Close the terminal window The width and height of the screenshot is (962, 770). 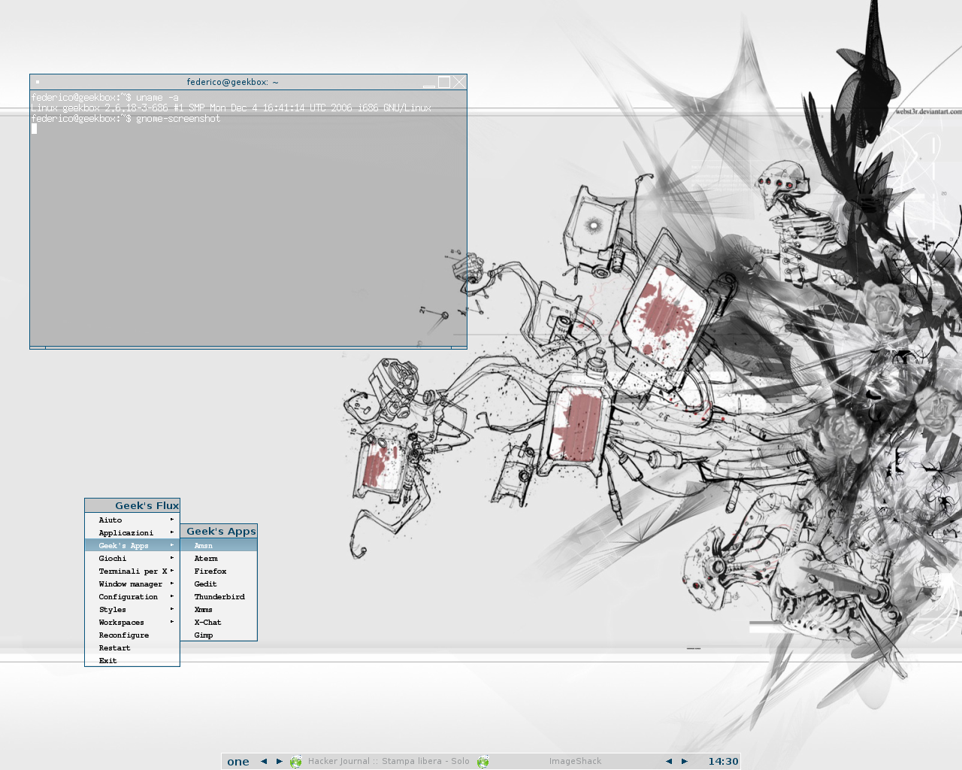pos(459,82)
